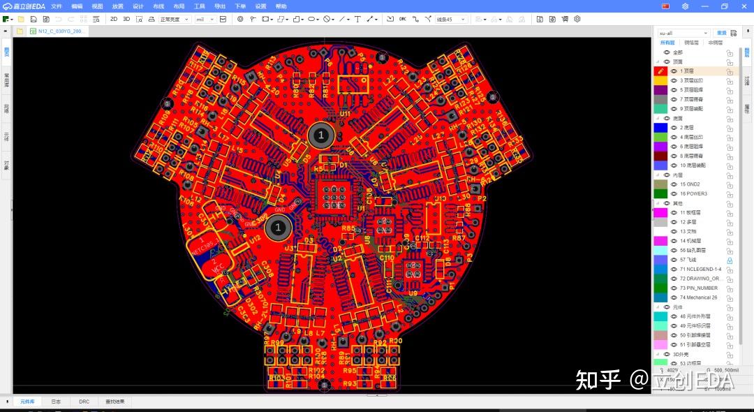Open the 文件 menu
The height and width of the screenshot is (412, 754).
pyautogui.click(x=57, y=6)
